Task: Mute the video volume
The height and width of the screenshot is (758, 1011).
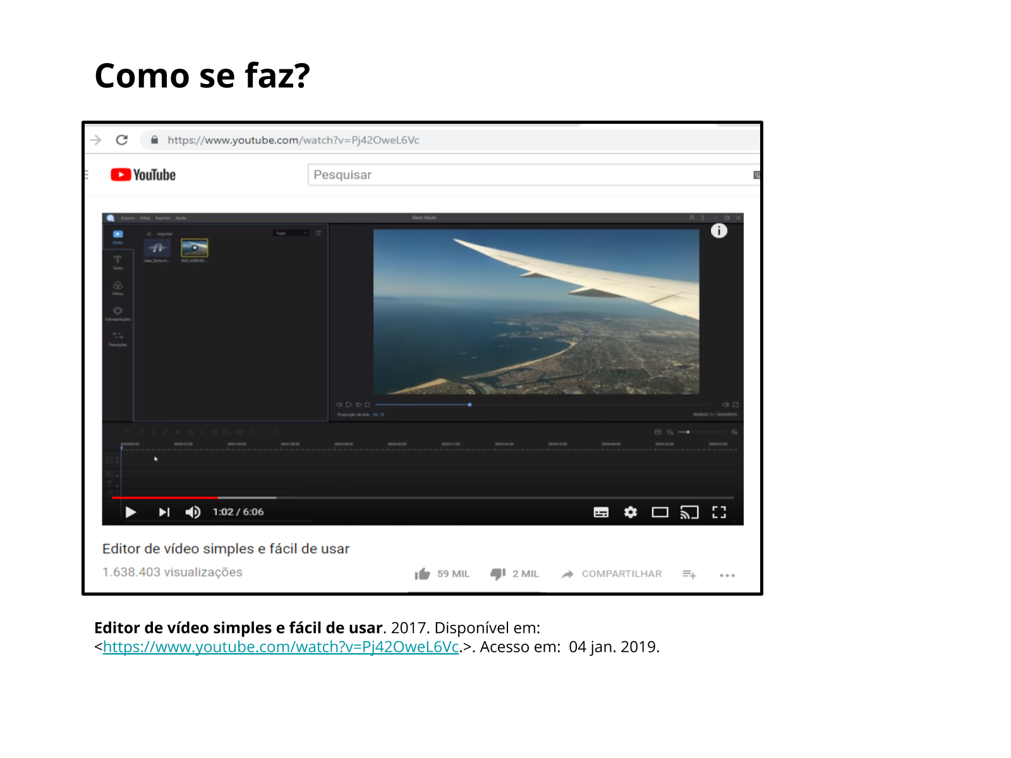Action: pos(193,512)
